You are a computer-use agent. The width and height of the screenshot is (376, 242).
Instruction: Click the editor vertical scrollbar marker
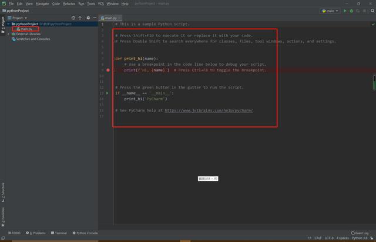pos(374,83)
